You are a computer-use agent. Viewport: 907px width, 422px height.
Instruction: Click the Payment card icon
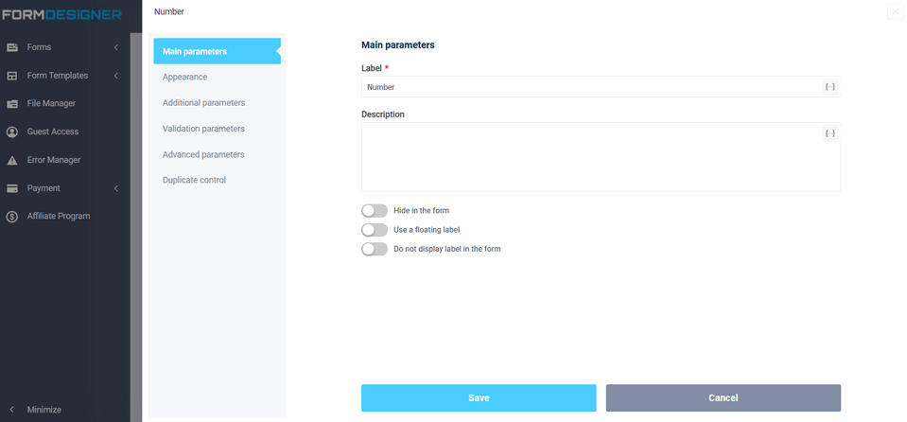(12, 188)
